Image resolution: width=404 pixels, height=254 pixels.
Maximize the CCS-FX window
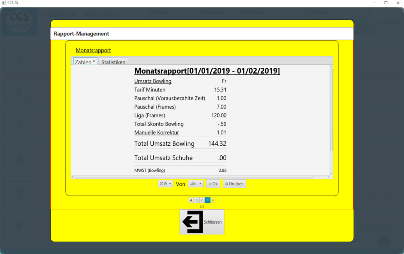click(386, 3)
